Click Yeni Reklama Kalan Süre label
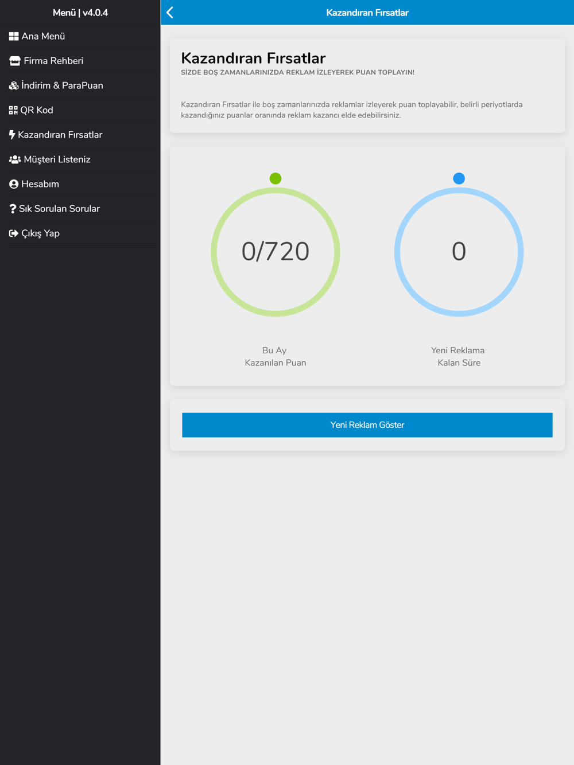 tap(458, 357)
